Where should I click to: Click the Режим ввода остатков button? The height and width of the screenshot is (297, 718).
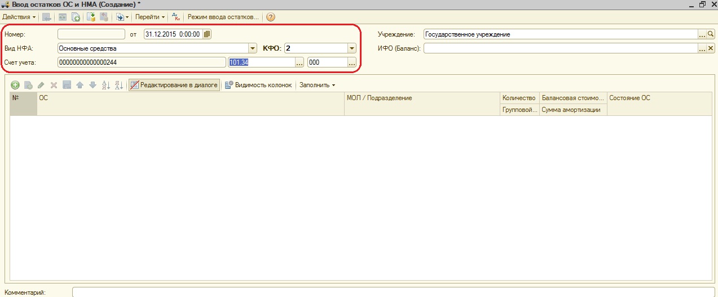click(x=223, y=17)
